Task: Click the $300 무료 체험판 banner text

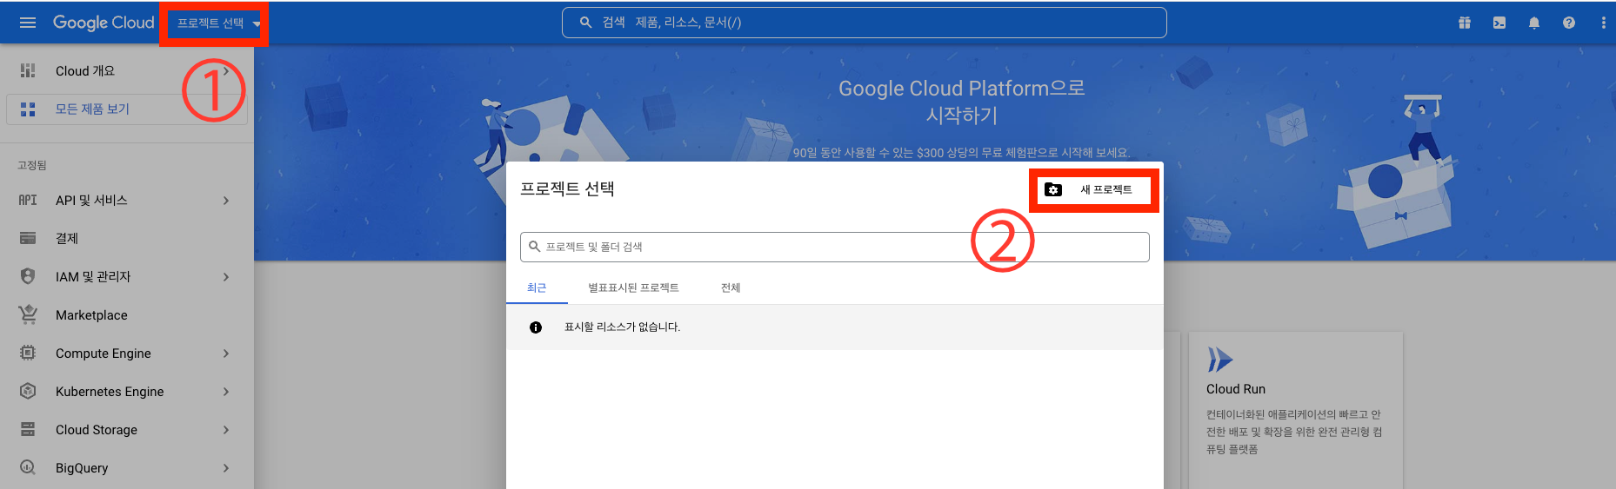Action: [961, 153]
